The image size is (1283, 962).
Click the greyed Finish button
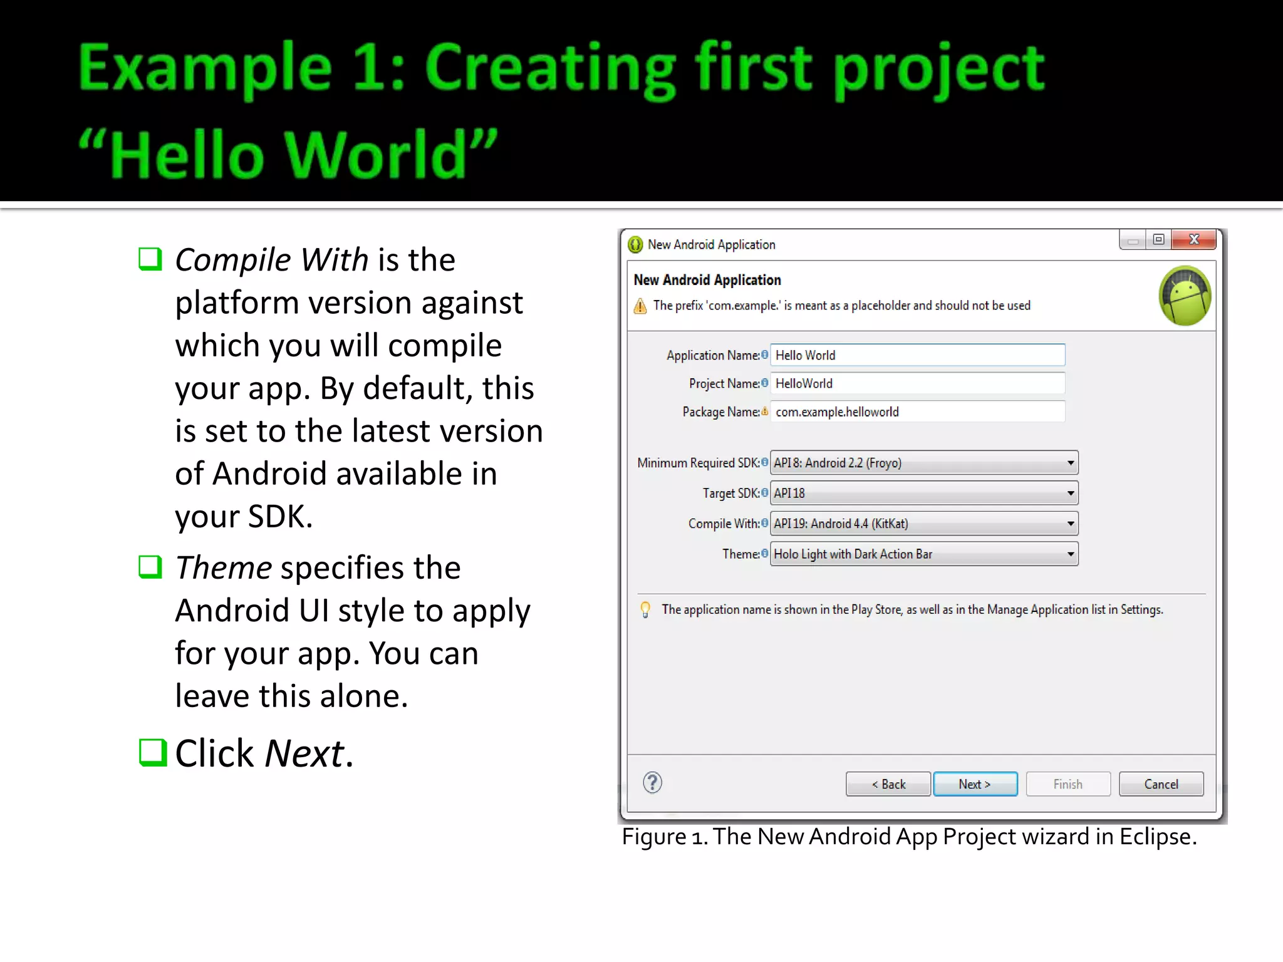pos(1068,784)
